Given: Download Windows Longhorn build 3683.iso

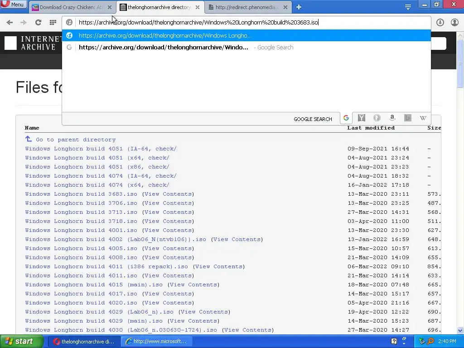Looking at the screenshot, I should (x=81, y=194).
